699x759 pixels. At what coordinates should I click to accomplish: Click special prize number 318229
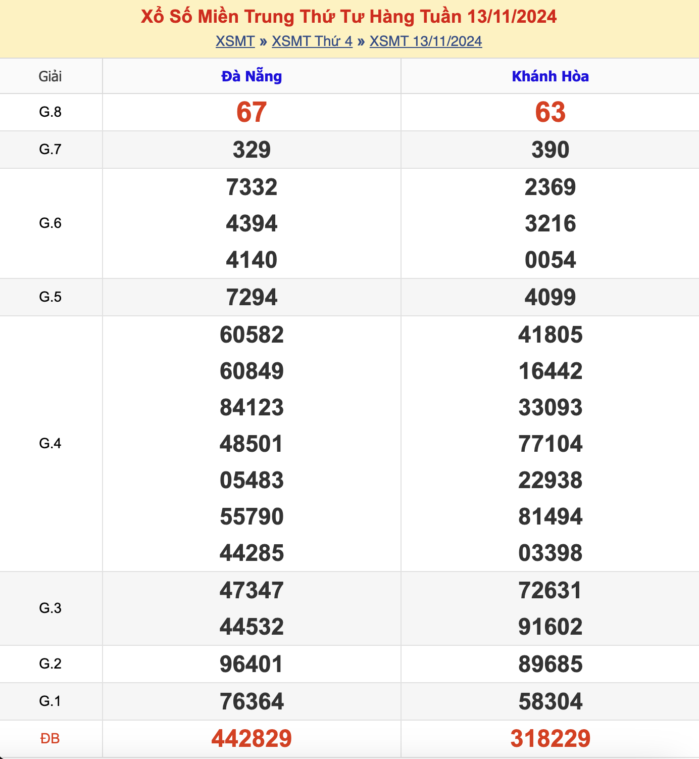(551, 738)
